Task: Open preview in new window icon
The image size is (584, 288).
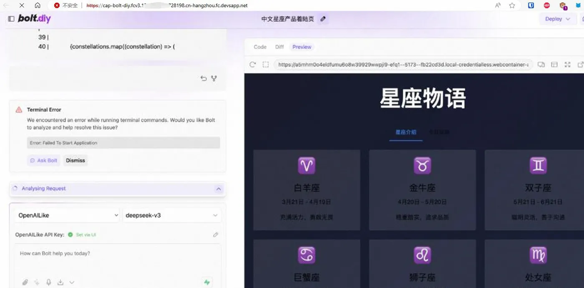Action: coord(580,65)
